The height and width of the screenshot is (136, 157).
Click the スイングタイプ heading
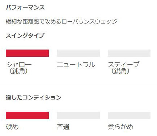pyautogui.click(x=25, y=35)
